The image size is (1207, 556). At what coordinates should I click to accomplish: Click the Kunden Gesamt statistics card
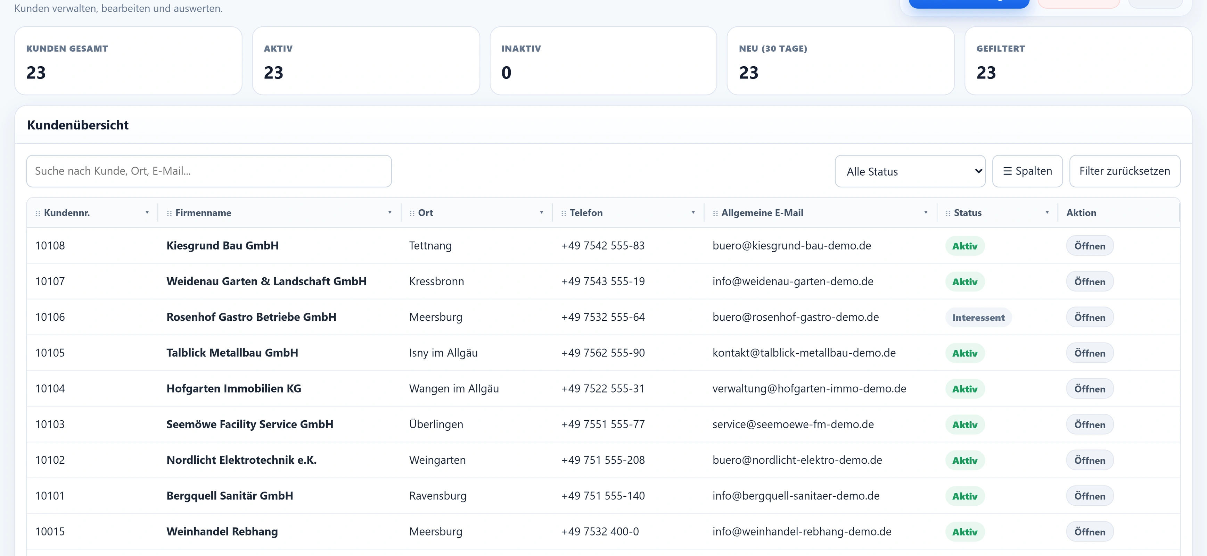(x=129, y=61)
